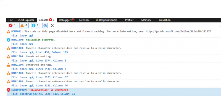This screenshot has height=100, width=221.
Task: Click the warning icon for Line 2430 message
Action: pos(9,65)
